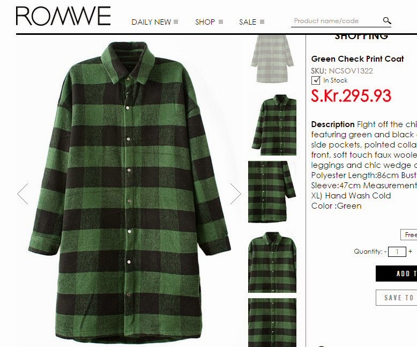This screenshot has height=347, width=417.
Task: Increase quantity with plus sign
Action: pos(411,251)
